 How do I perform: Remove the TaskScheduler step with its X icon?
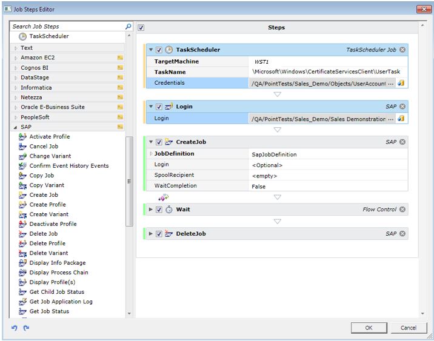tap(402, 50)
